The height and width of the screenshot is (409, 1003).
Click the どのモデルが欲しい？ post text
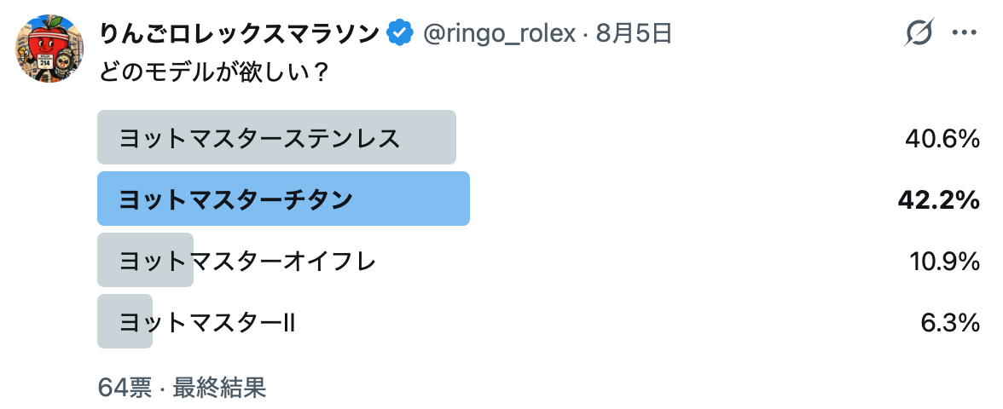(213, 70)
